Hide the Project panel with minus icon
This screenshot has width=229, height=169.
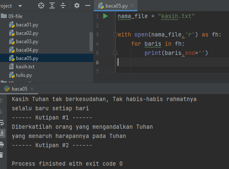88,6
